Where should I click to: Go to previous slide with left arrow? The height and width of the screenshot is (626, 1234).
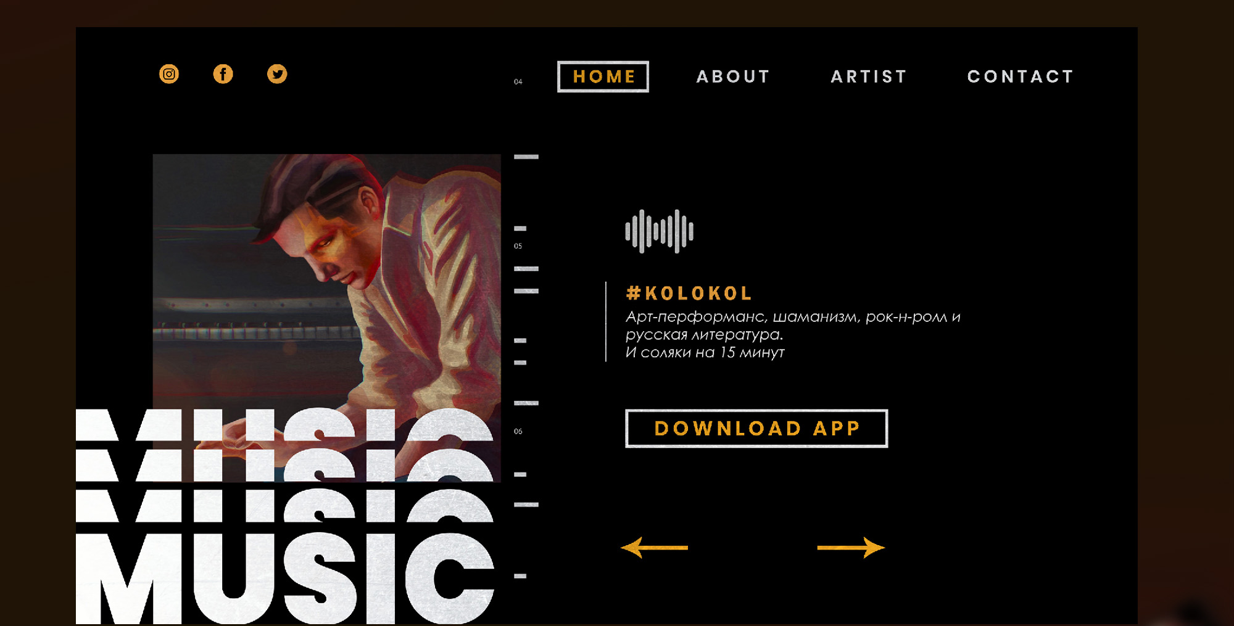(x=655, y=547)
